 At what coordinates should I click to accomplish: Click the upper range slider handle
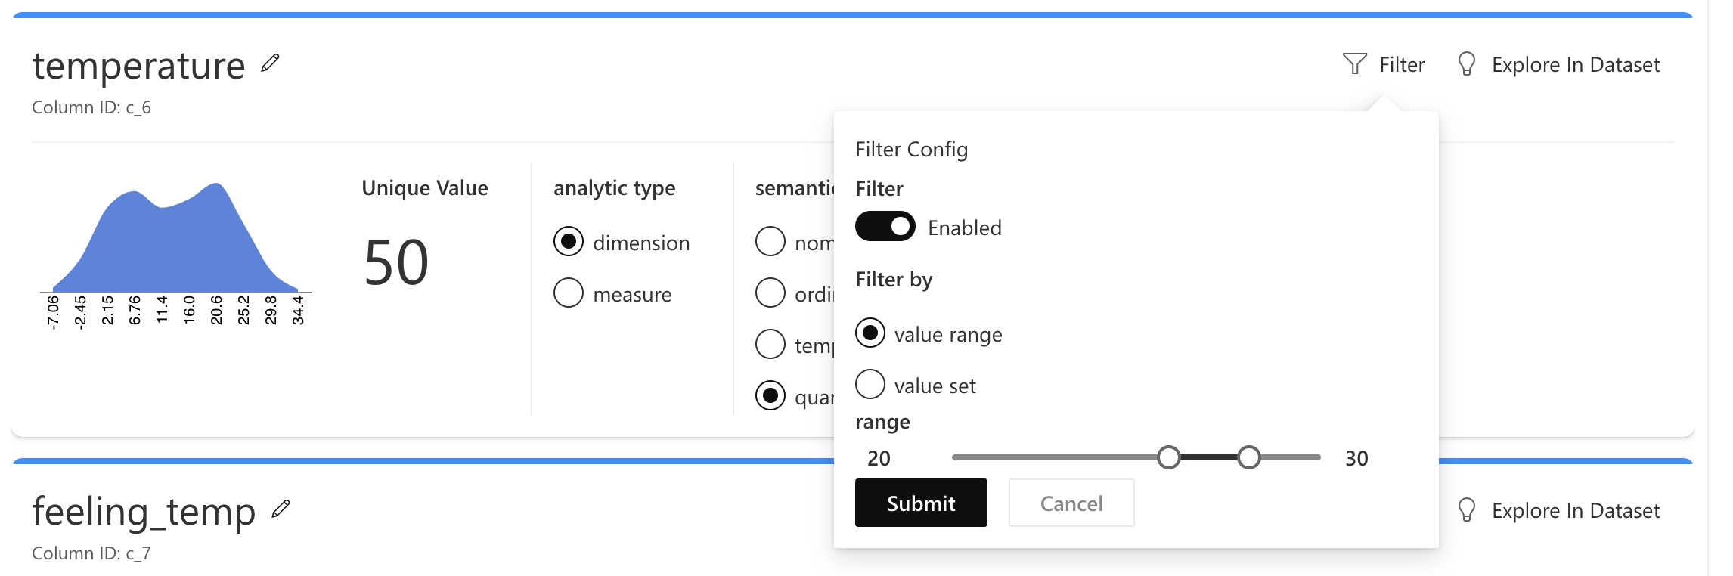[1249, 457]
